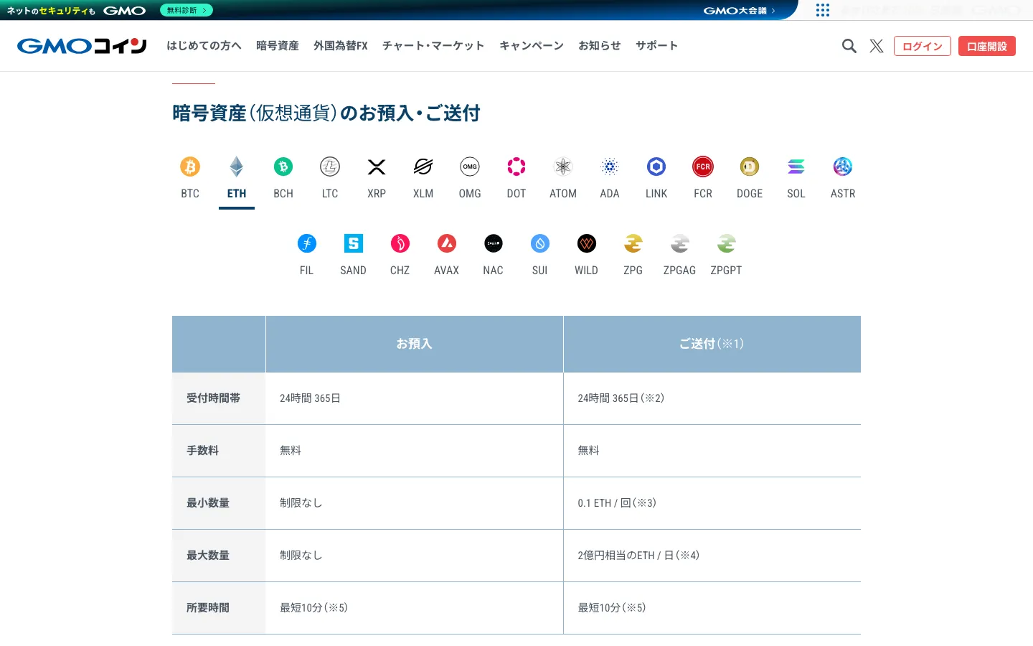Select the NAC coin icon
The image size is (1033, 646).
click(494, 243)
